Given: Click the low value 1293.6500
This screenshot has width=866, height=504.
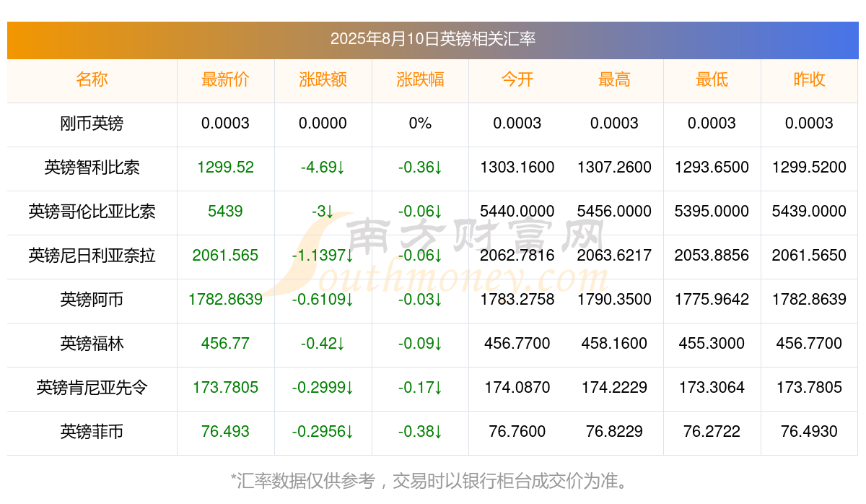Looking at the screenshot, I should pyautogui.click(x=712, y=168).
